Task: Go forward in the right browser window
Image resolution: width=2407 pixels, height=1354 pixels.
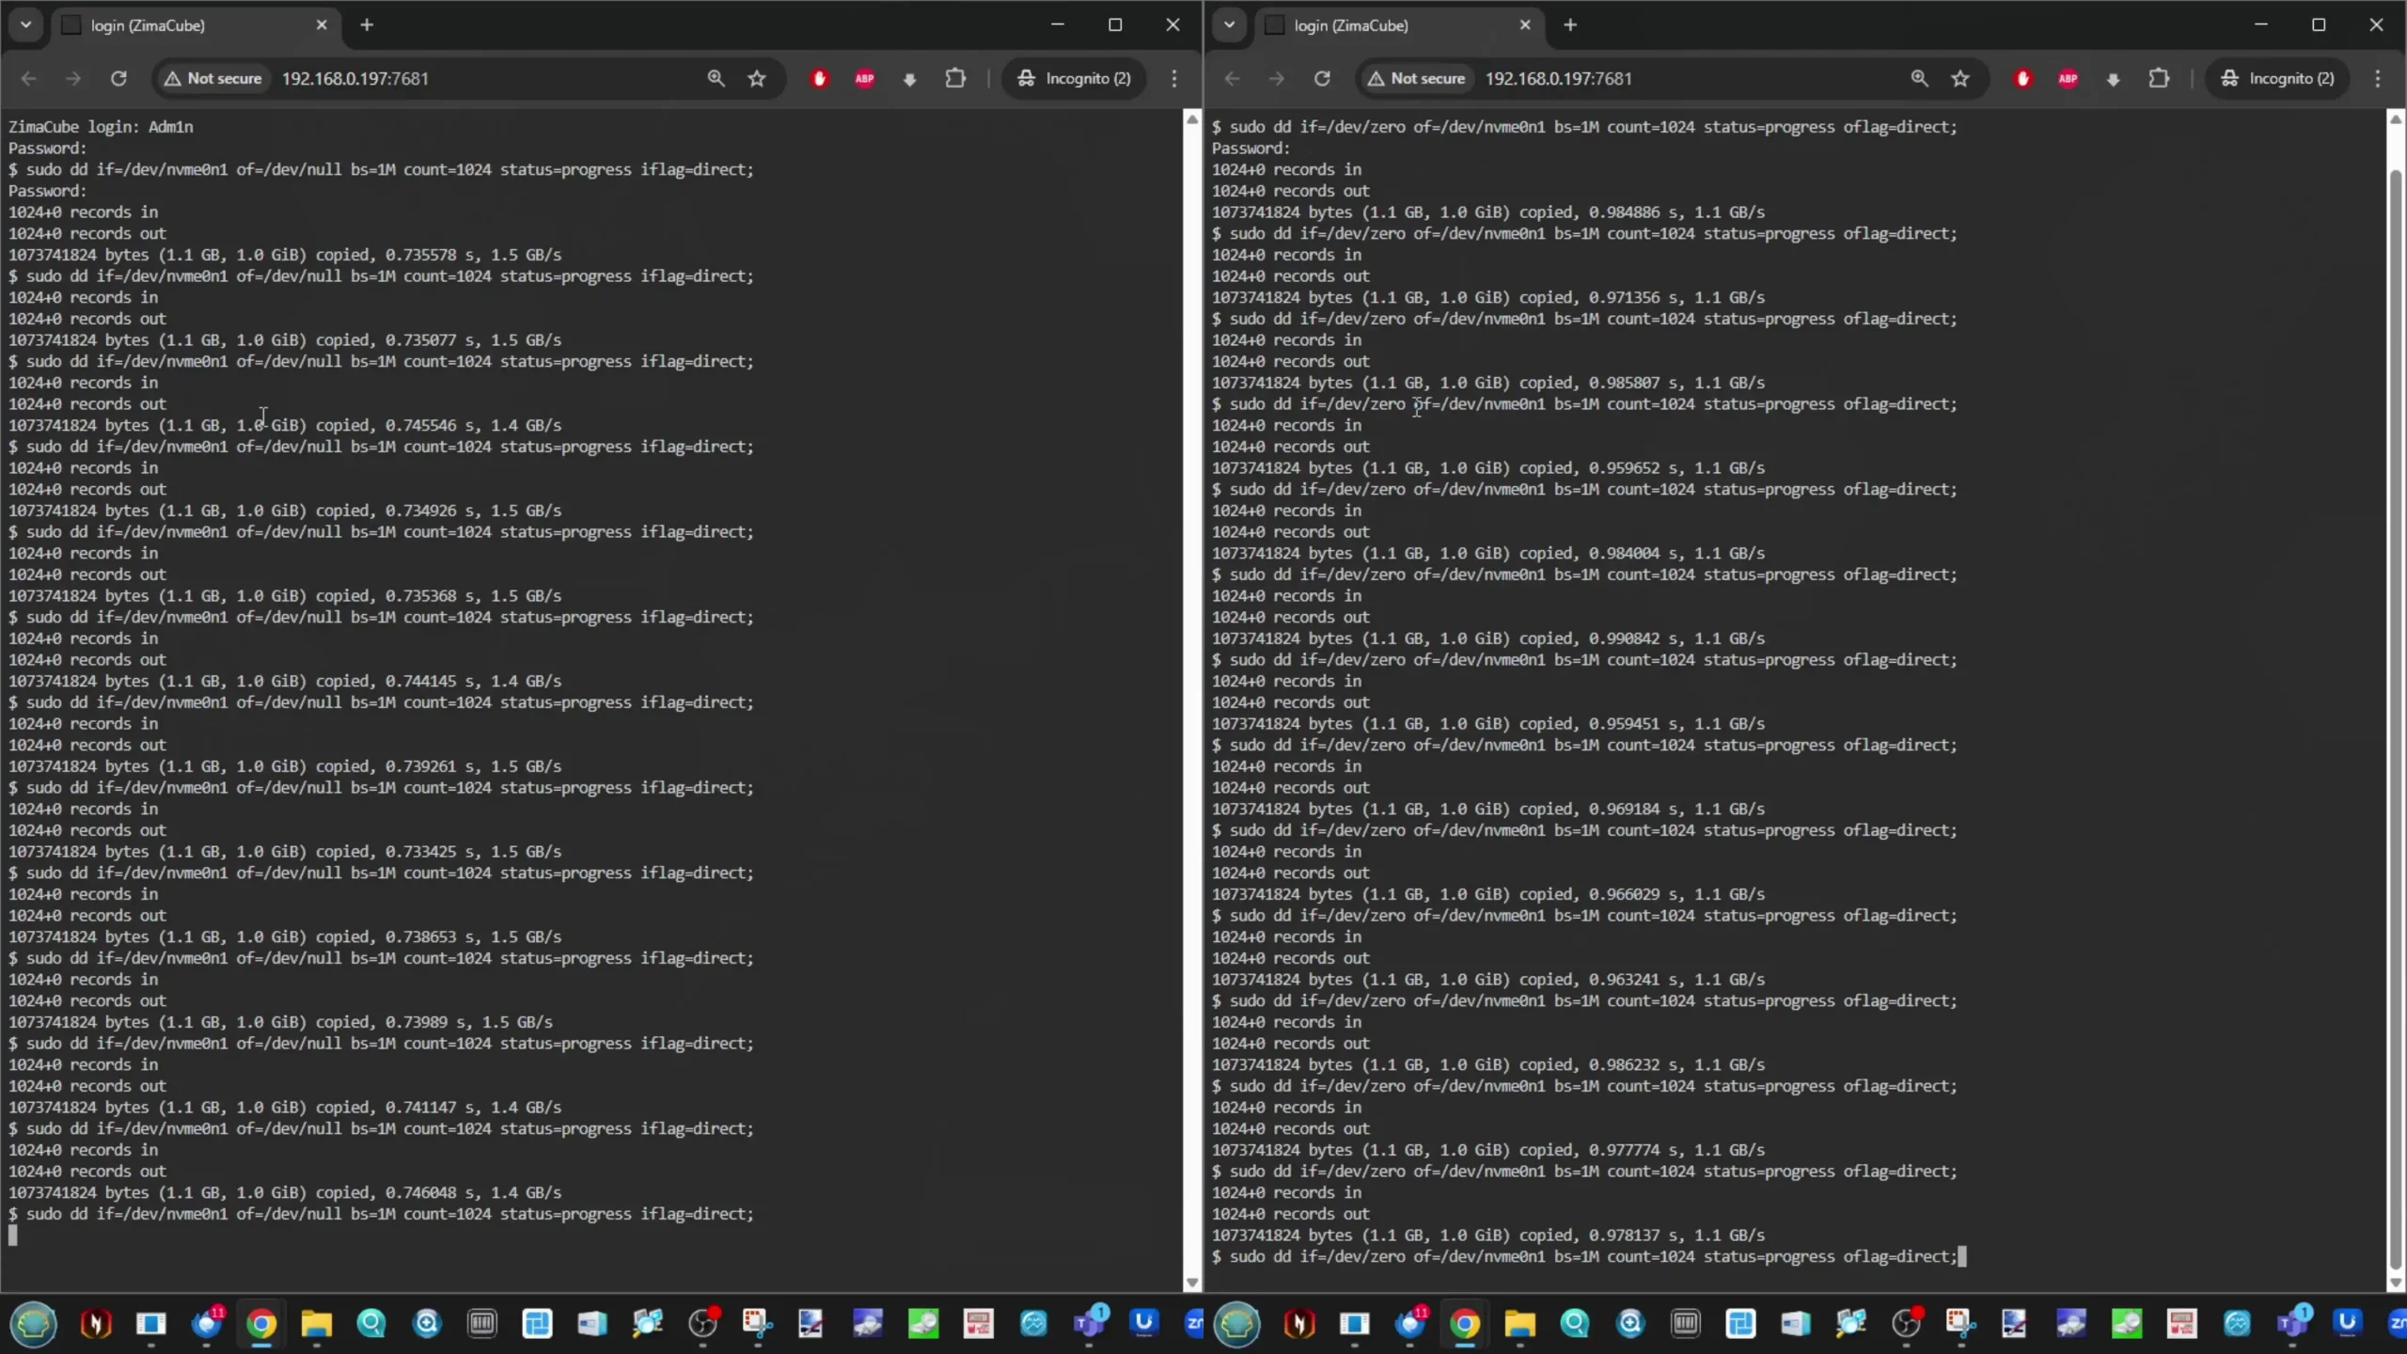Action: (x=1276, y=78)
